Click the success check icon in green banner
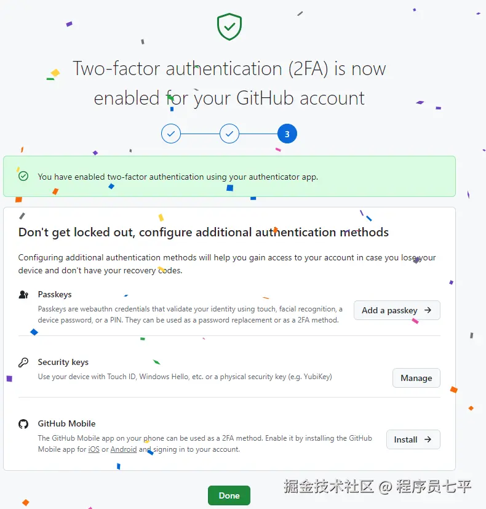This screenshot has width=486, height=509. tap(23, 176)
